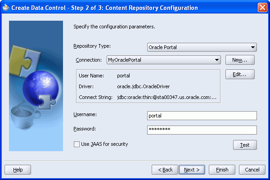Enable Use JAAS for security checkbox

point(76,144)
